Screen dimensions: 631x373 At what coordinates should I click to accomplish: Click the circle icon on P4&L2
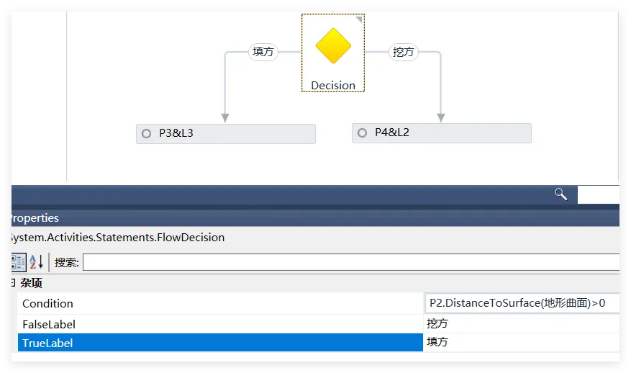(363, 133)
